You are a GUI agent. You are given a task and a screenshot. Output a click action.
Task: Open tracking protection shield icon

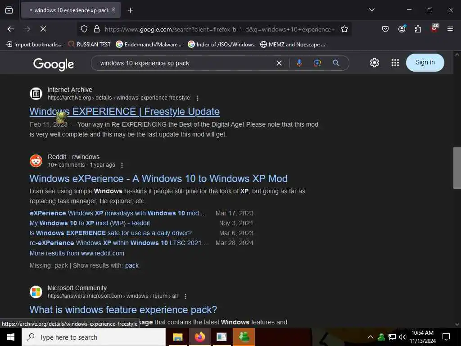coord(84,29)
